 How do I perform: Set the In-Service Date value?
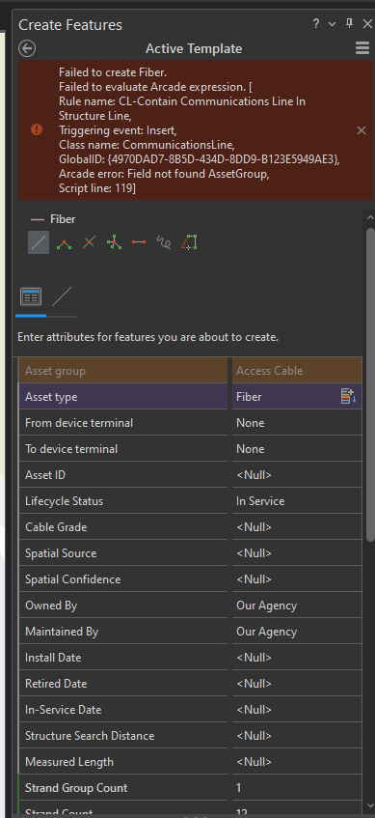[x=297, y=710]
